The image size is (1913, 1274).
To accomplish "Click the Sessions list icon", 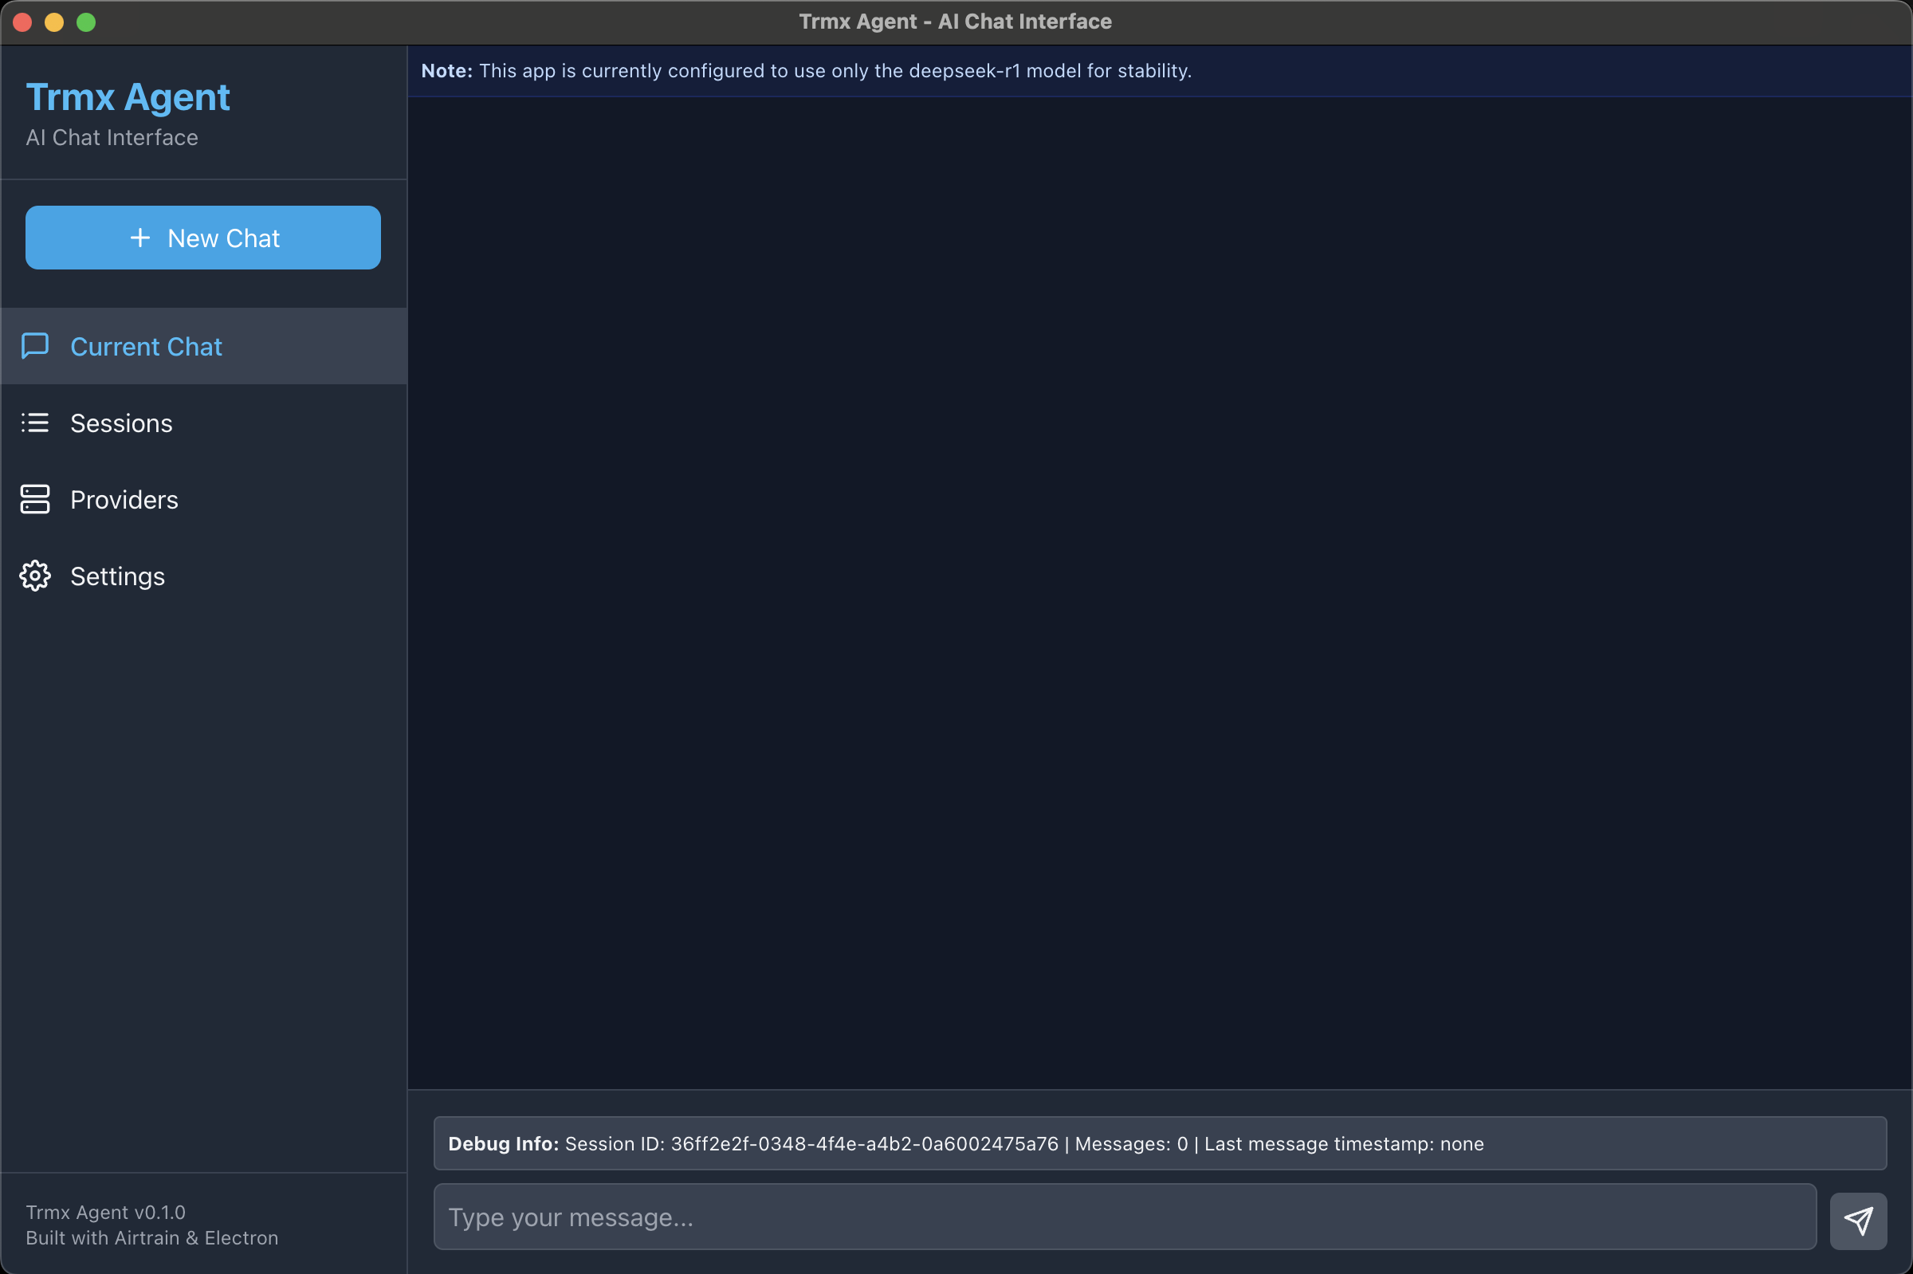I will (34, 423).
